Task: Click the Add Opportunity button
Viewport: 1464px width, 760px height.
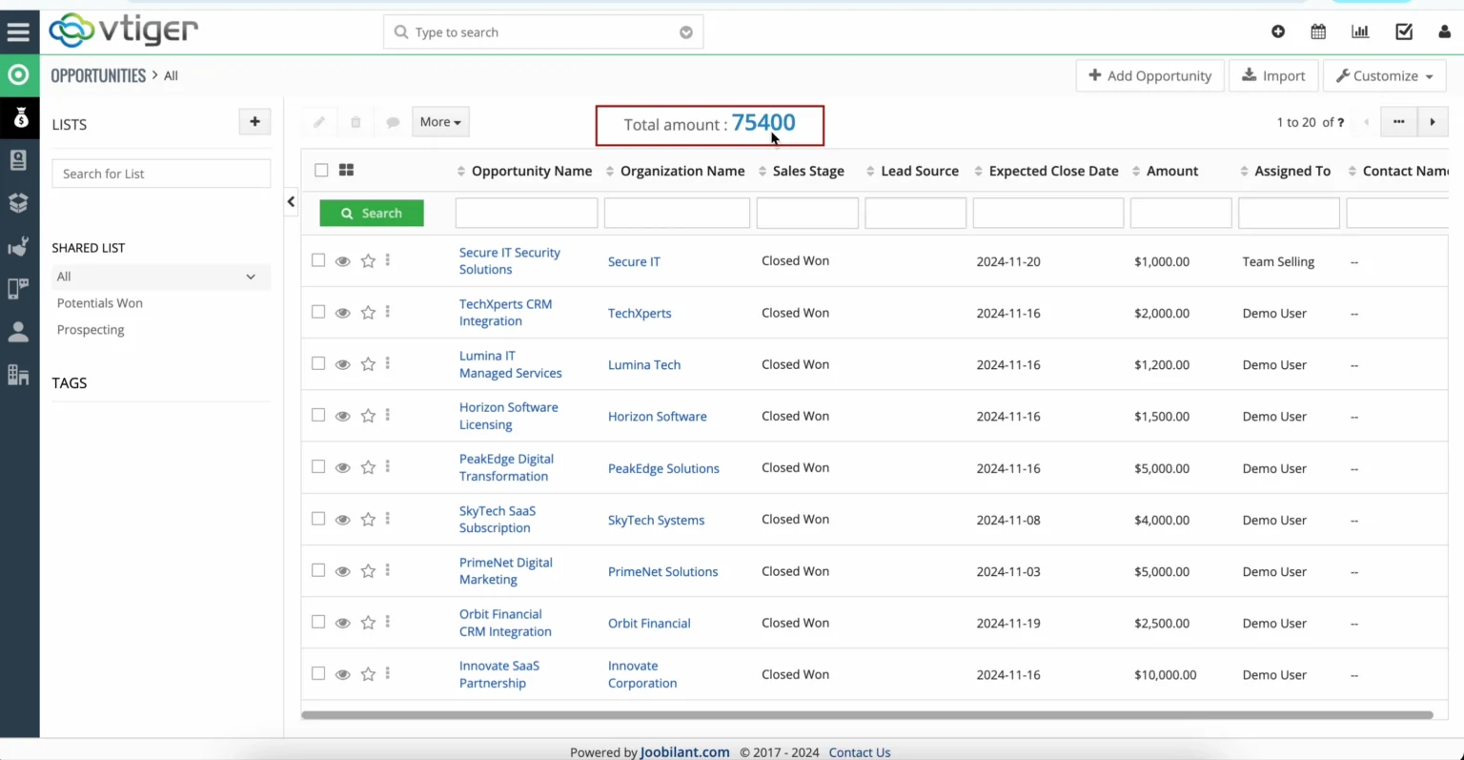Action: (1149, 75)
